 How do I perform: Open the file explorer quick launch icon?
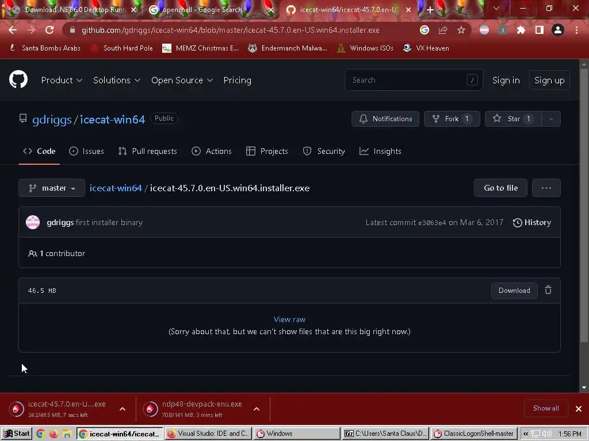[x=67, y=434]
